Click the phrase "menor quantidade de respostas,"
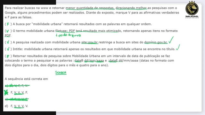 pos(90,8)
